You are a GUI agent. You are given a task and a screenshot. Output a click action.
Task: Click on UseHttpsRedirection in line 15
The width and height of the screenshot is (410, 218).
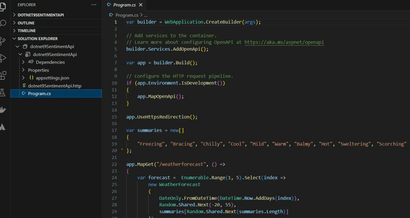tap(164, 117)
